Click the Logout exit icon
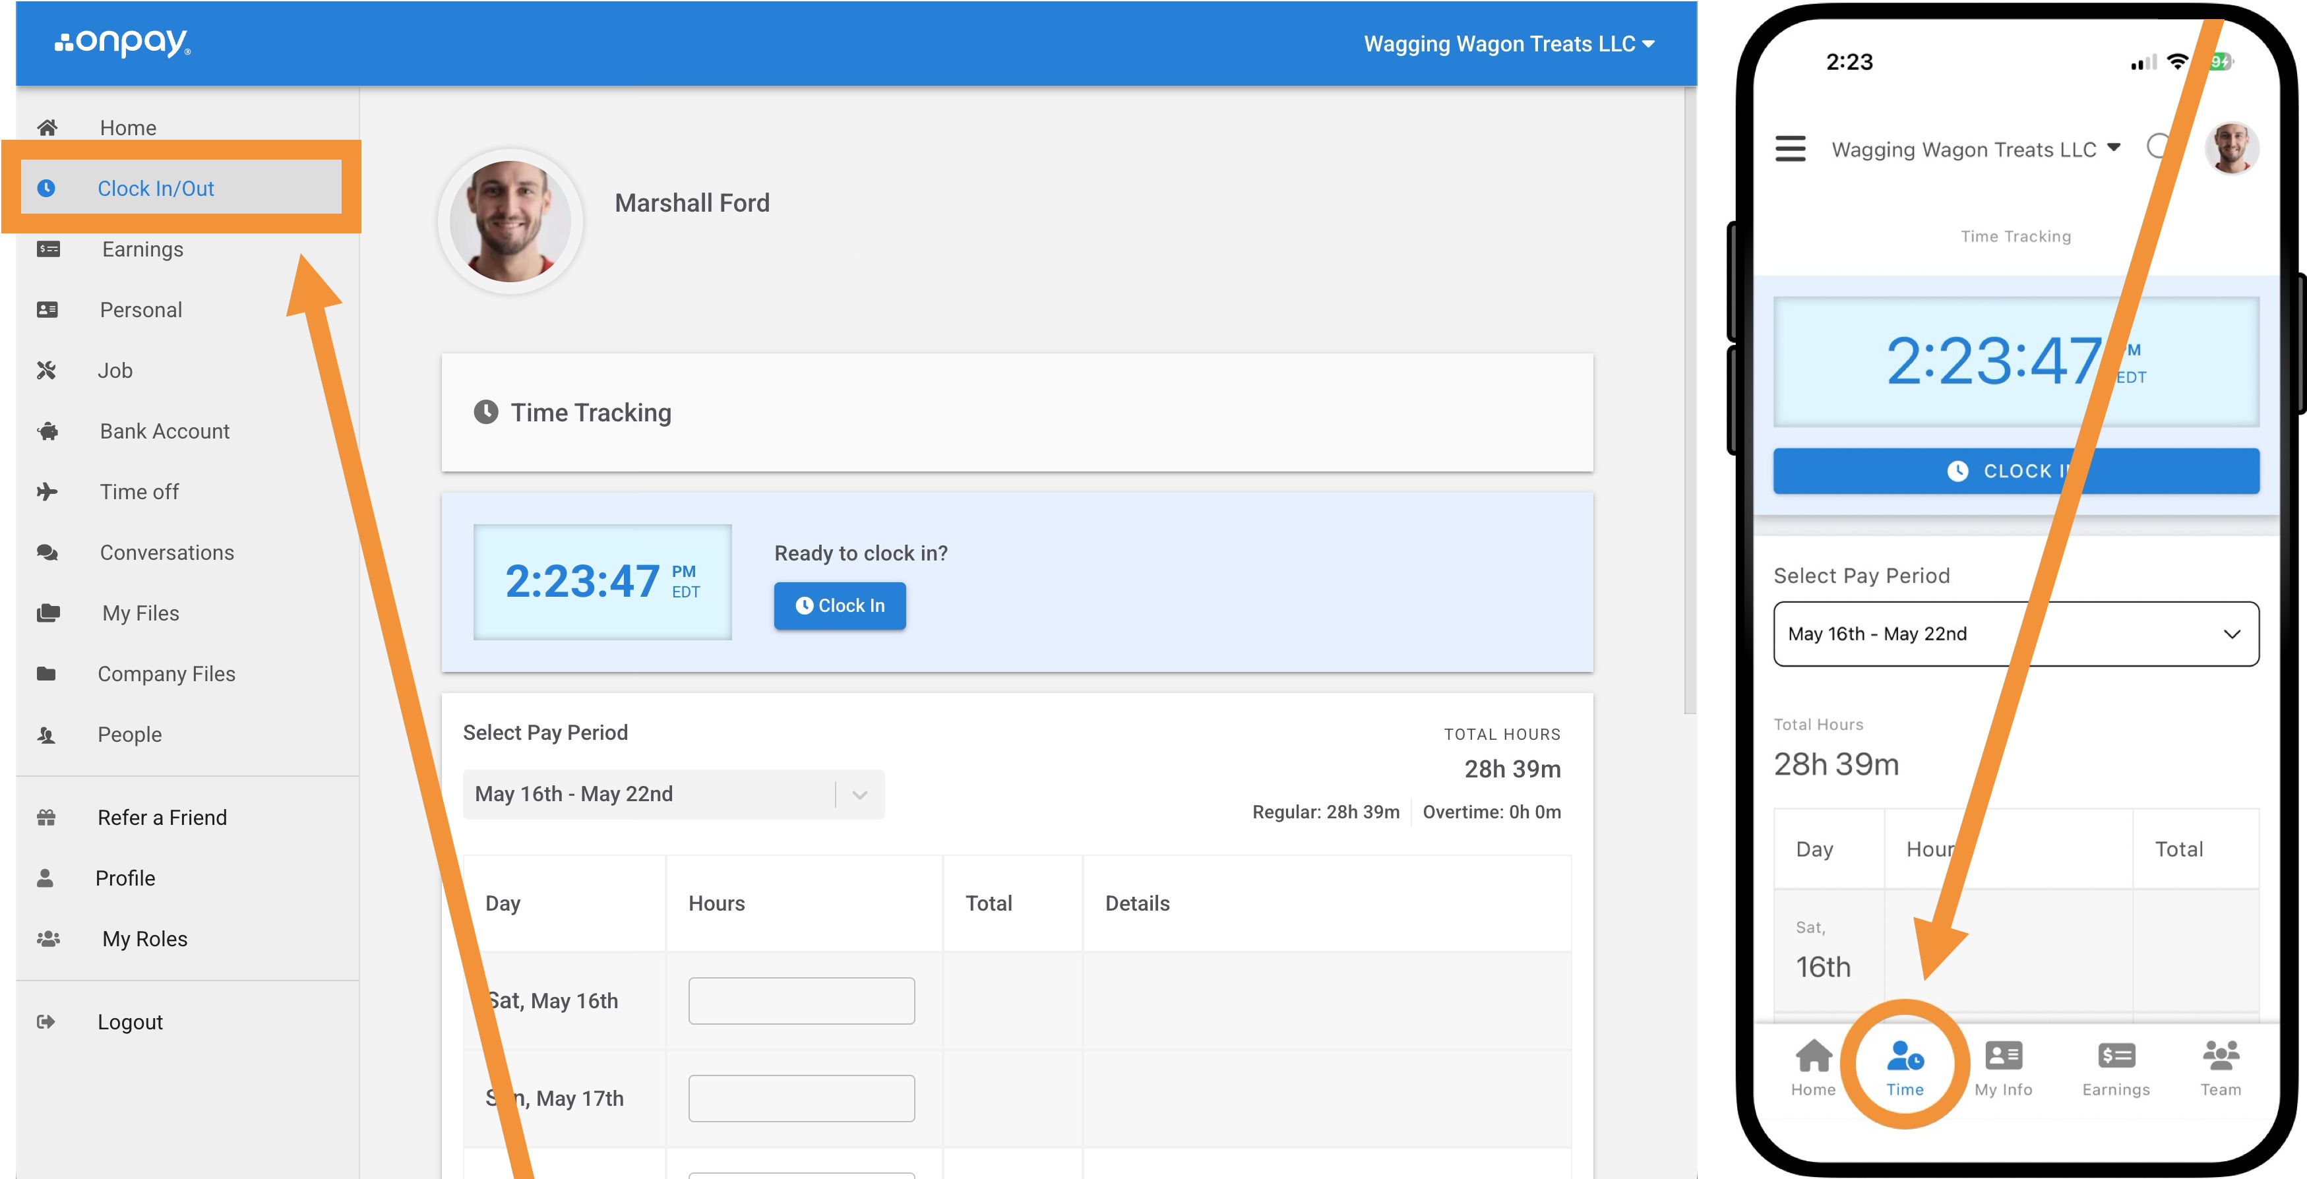2307x1179 pixels. click(47, 1022)
